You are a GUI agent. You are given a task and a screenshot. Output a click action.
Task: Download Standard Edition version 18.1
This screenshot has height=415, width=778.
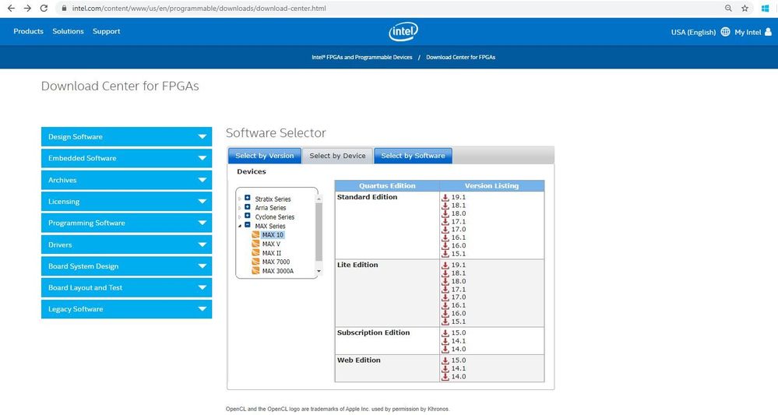pos(453,206)
